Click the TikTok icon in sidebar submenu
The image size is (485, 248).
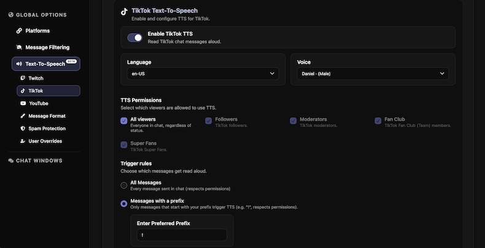[23, 91]
